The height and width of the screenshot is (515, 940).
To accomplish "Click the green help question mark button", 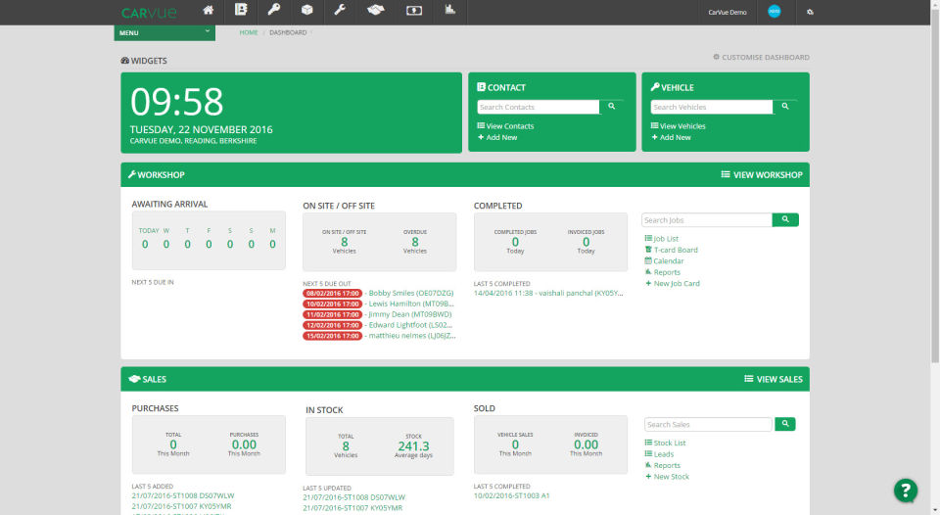I will click(x=906, y=491).
